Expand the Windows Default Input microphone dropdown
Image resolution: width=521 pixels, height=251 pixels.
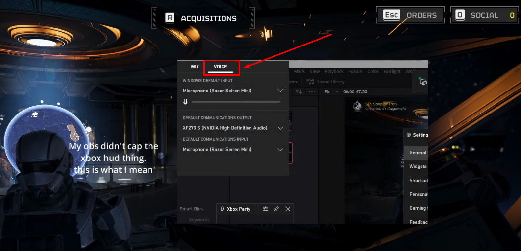tap(233, 91)
